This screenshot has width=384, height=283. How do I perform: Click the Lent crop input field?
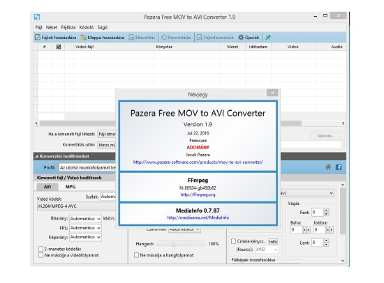point(318,243)
